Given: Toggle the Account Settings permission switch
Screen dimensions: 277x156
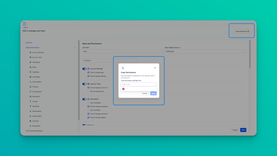Looking at the screenshot, I should point(84,69).
